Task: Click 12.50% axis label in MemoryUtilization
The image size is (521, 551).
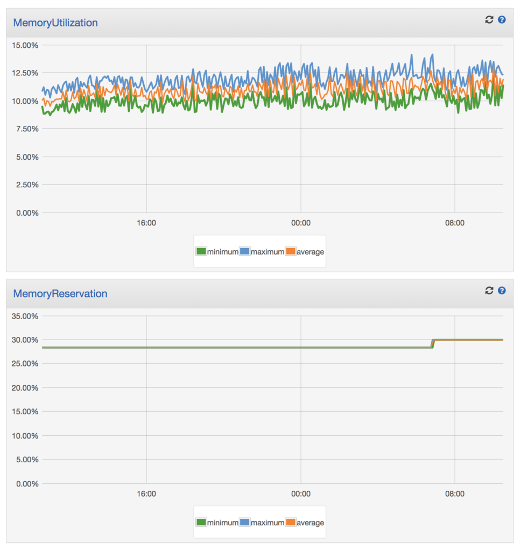Action: click(25, 73)
